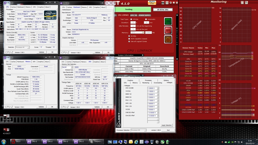Click the PayPal Donate button

click(x=152, y=3)
